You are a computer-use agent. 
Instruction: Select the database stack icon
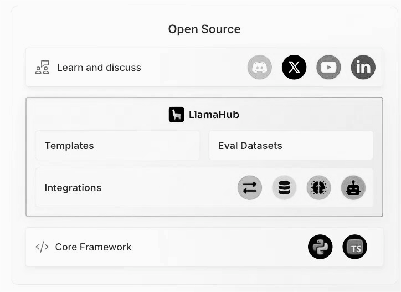(284, 188)
